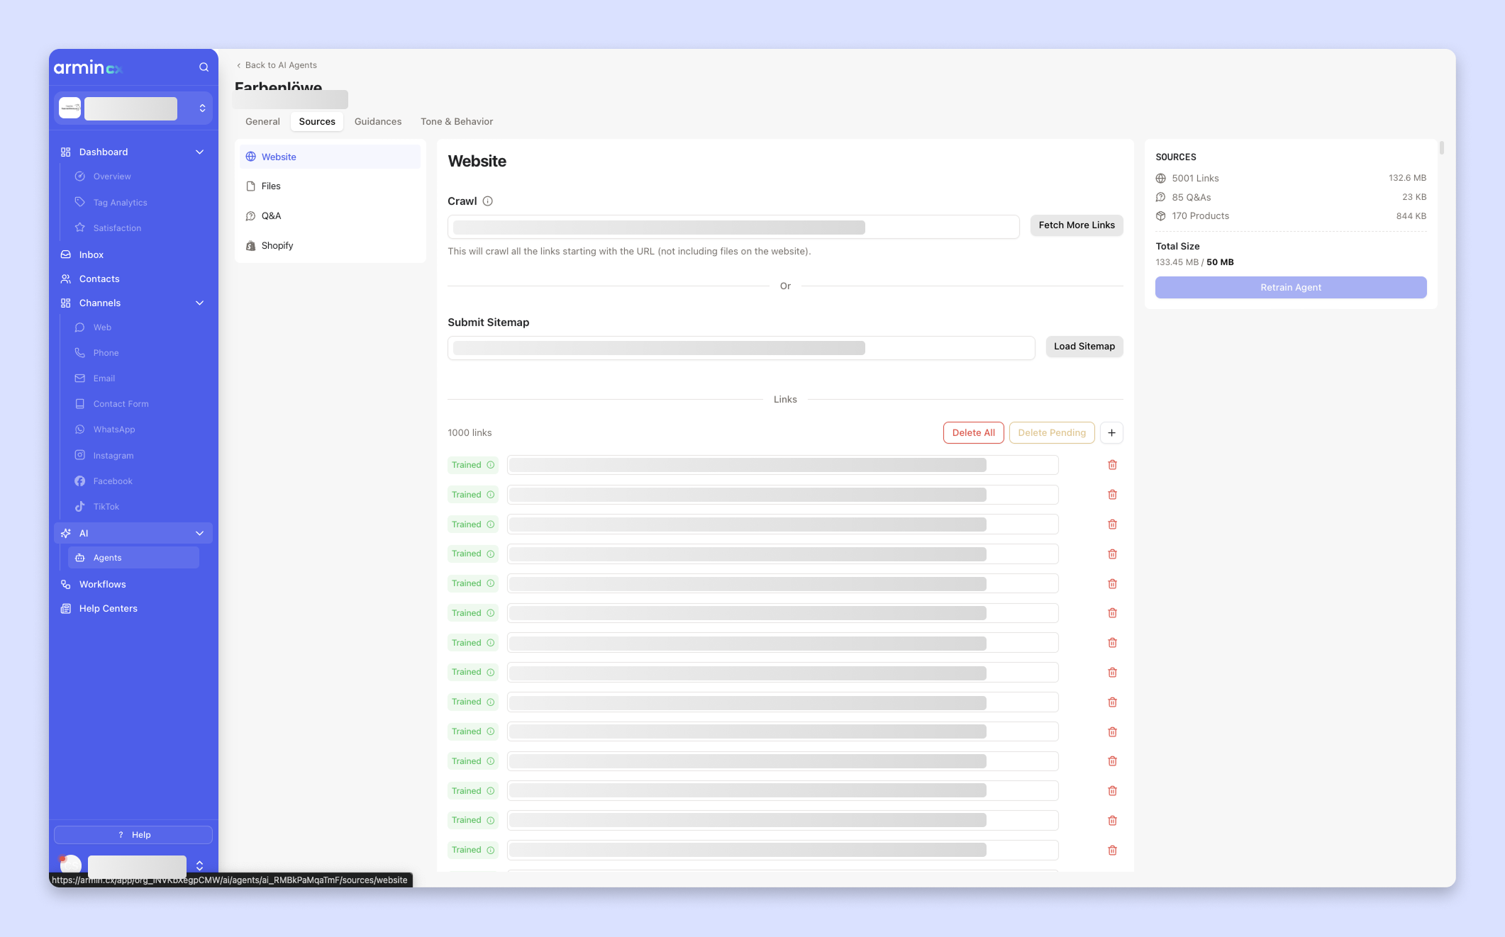Viewport: 1505px width, 937px height.
Task: Click the Submit Sitemap URL field
Action: tap(740, 347)
